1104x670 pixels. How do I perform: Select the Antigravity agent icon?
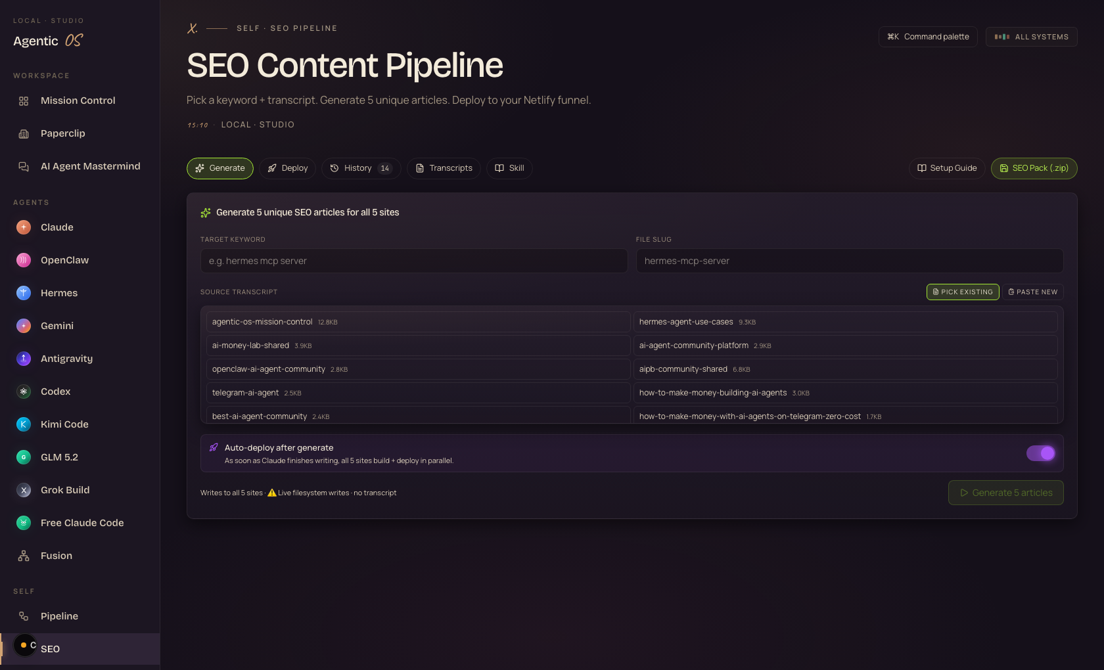pos(24,359)
